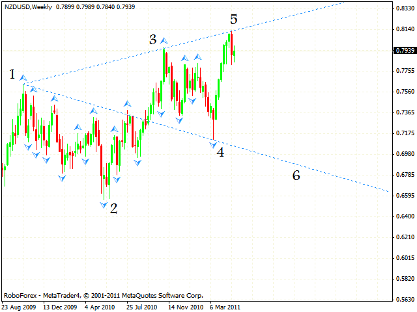
Task: Click the down fractal arrow beside wave 2 low
Action: (x=103, y=205)
